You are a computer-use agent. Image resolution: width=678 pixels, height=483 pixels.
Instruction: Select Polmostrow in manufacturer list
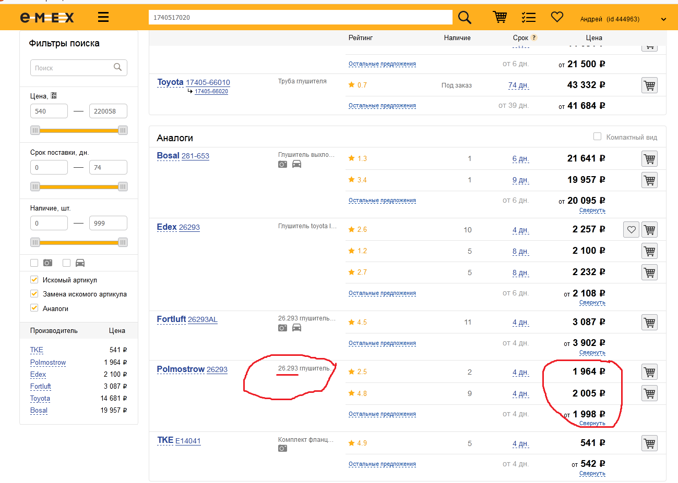pos(48,363)
